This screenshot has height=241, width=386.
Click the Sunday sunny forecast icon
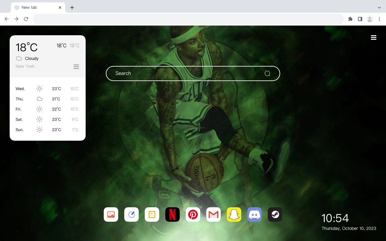(40, 130)
